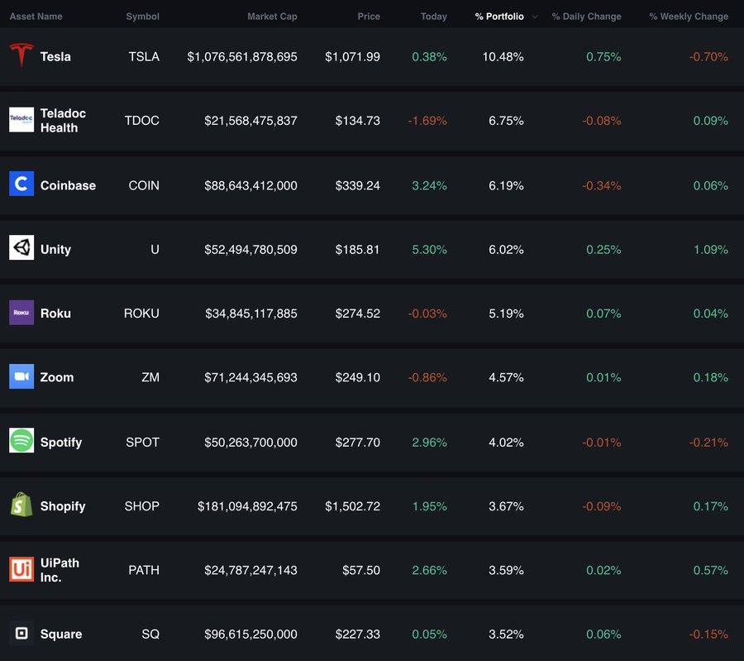This screenshot has width=744, height=661.
Task: Click Shopify price $1,502.72
Action: coord(352,506)
